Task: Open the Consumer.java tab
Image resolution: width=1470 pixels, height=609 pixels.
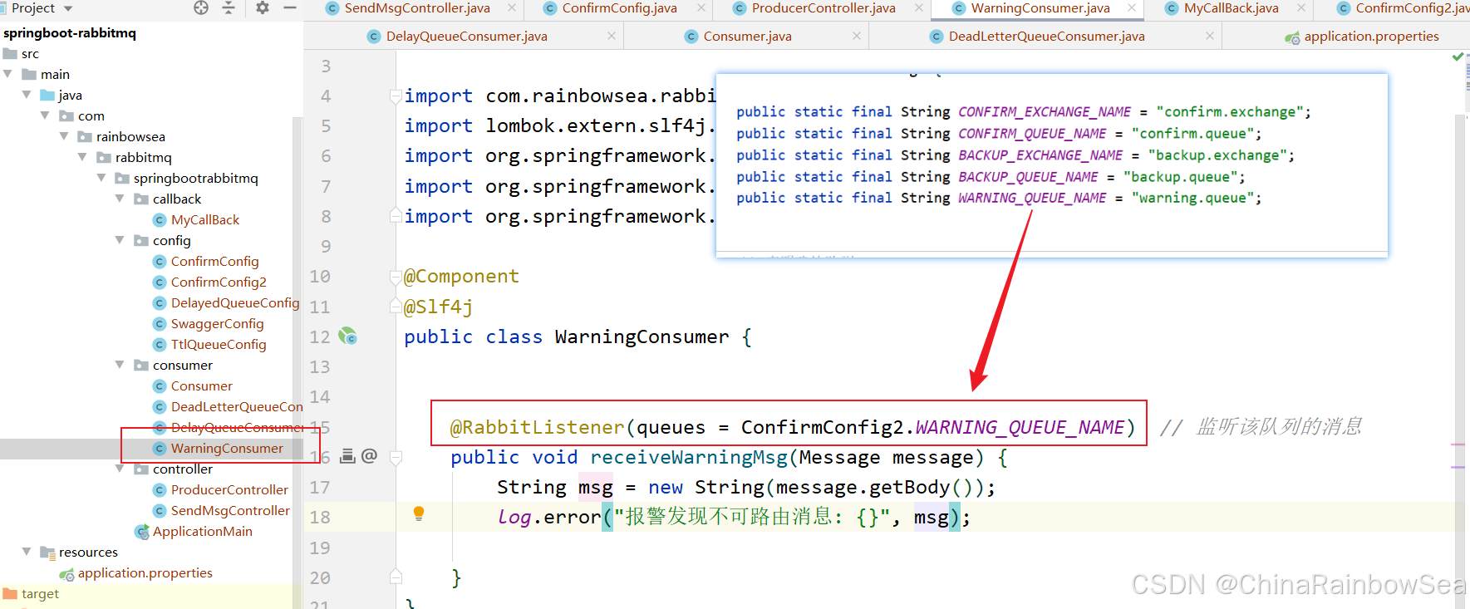Action: [747, 37]
